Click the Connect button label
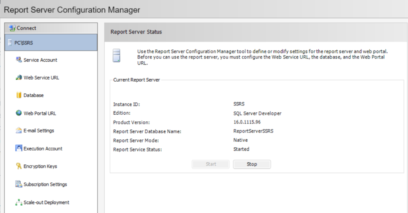408x213 pixels. point(26,28)
